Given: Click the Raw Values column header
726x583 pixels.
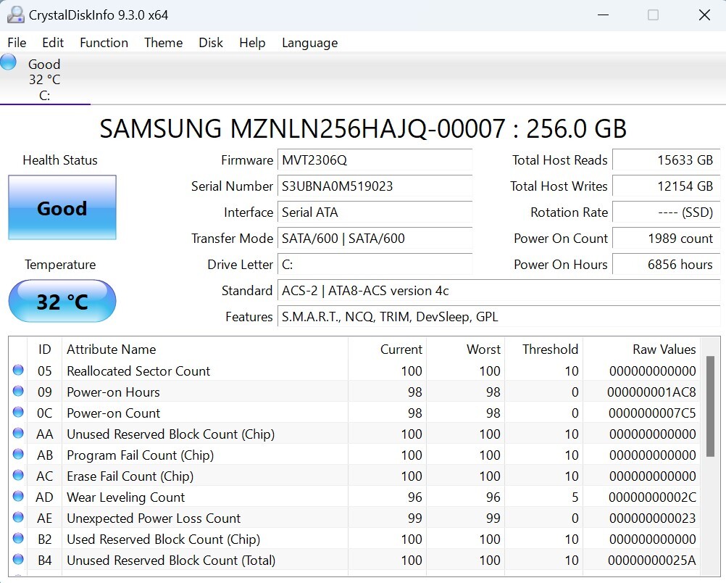Looking at the screenshot, I should click(x=664, y=350).
